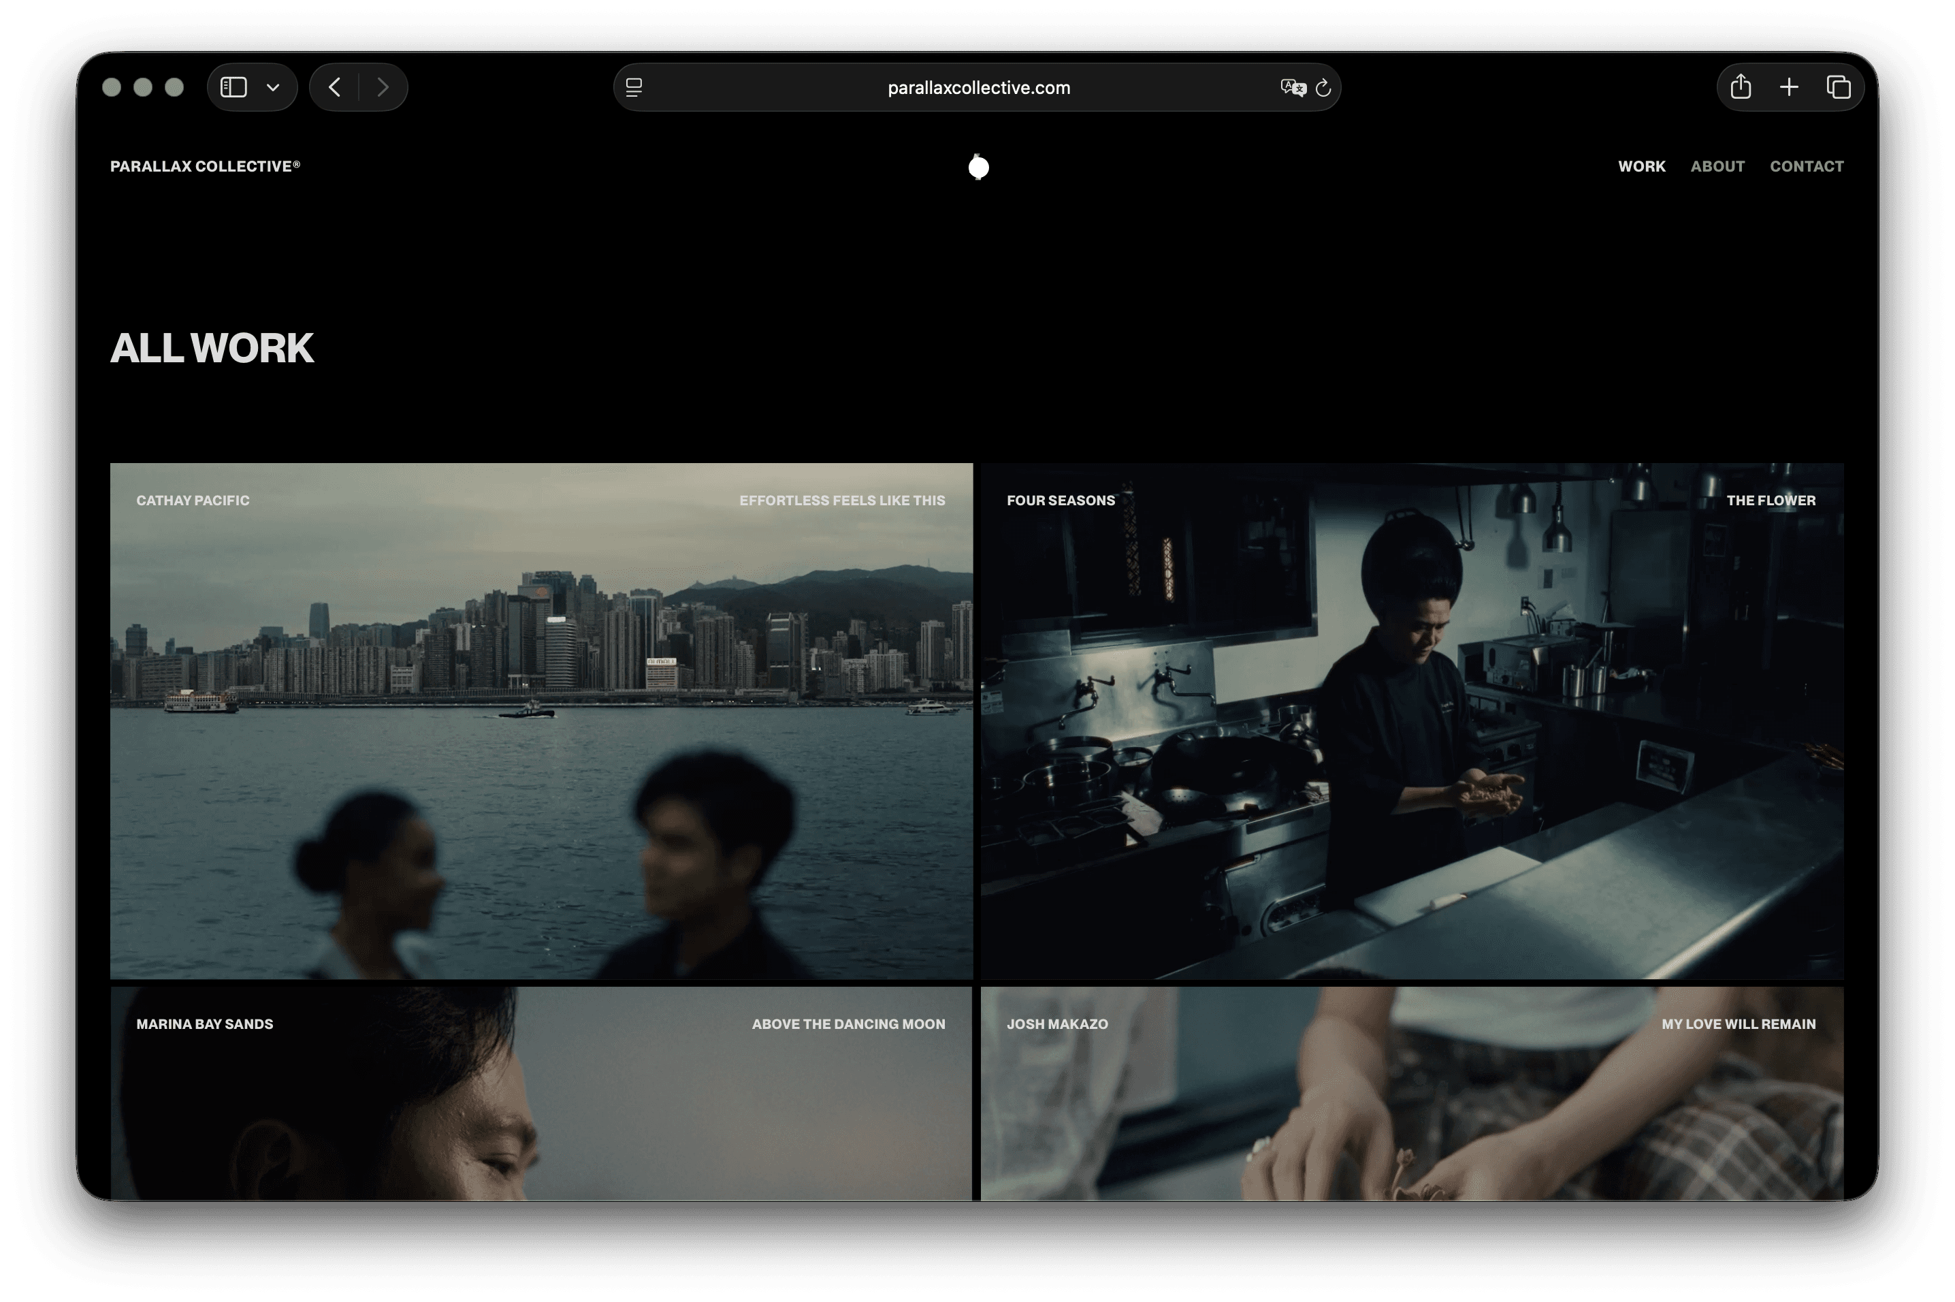Go back with the left arrow
Image resolution: width=1955 pixels, height=1302 pixels.
(334, 87)
